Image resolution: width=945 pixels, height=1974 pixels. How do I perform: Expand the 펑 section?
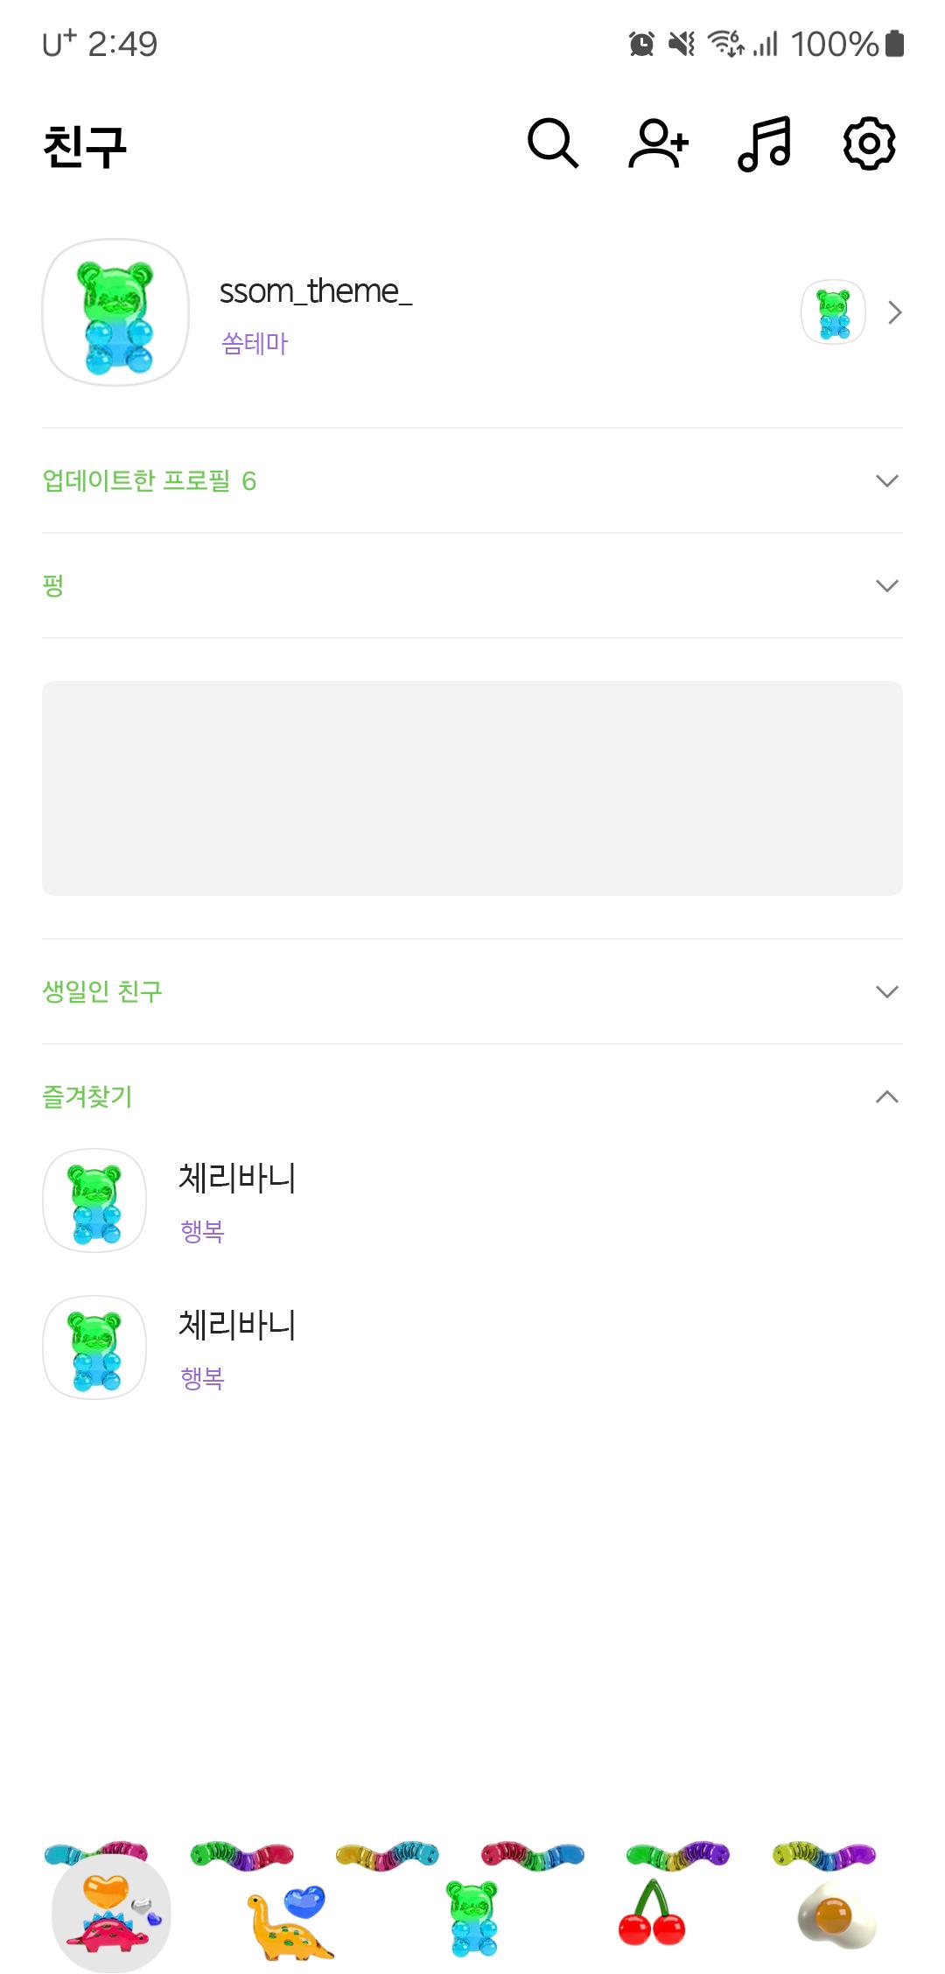point(472,585)
